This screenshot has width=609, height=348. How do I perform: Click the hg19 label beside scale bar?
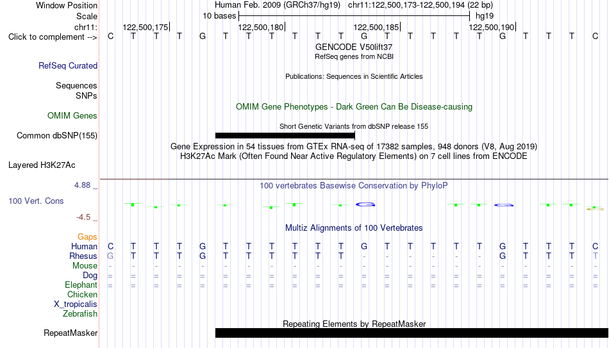(x=485, y=16)
